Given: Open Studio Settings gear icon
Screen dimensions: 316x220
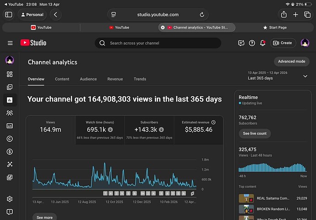Looking at the screenshot, I should pyautogui.click(x=10, y=199).
